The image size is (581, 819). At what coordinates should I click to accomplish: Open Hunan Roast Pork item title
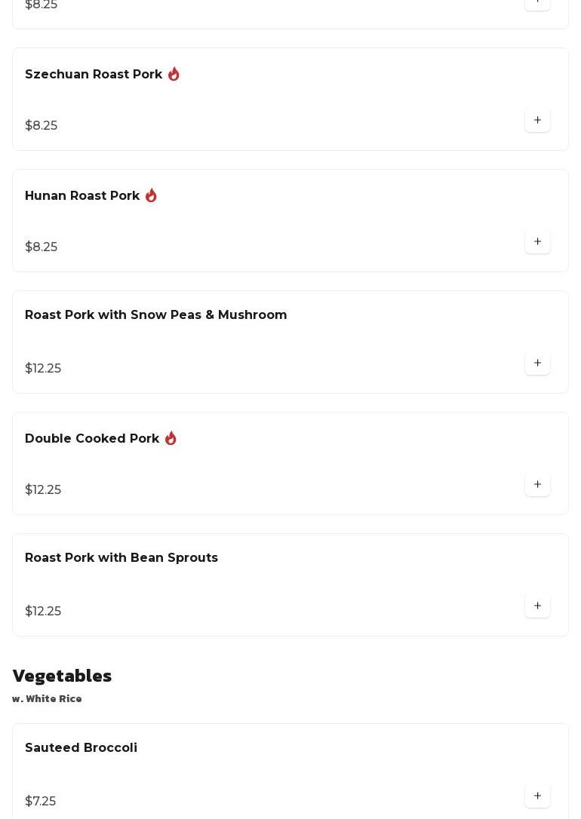82,196
